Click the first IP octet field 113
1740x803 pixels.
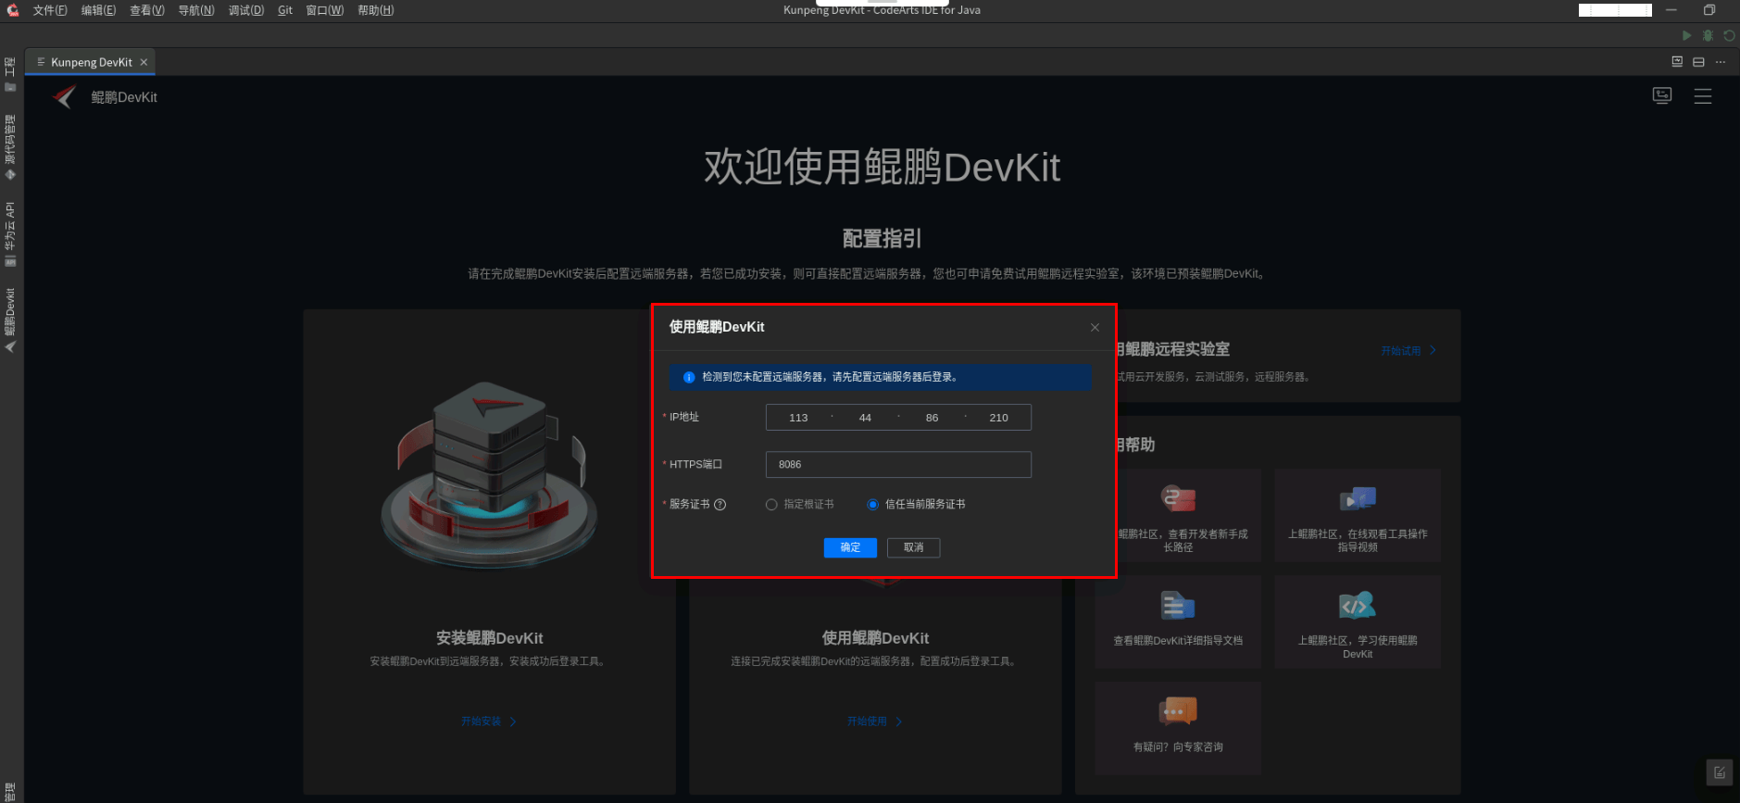pos(798,418)
